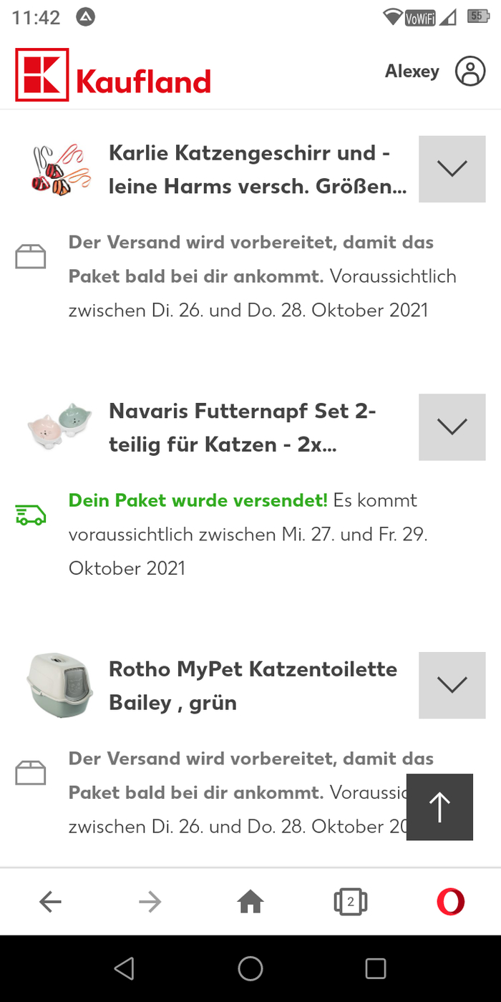Open the Opera menu icon
Viewport: 501px width, 1002px height.
coord(450,903)
